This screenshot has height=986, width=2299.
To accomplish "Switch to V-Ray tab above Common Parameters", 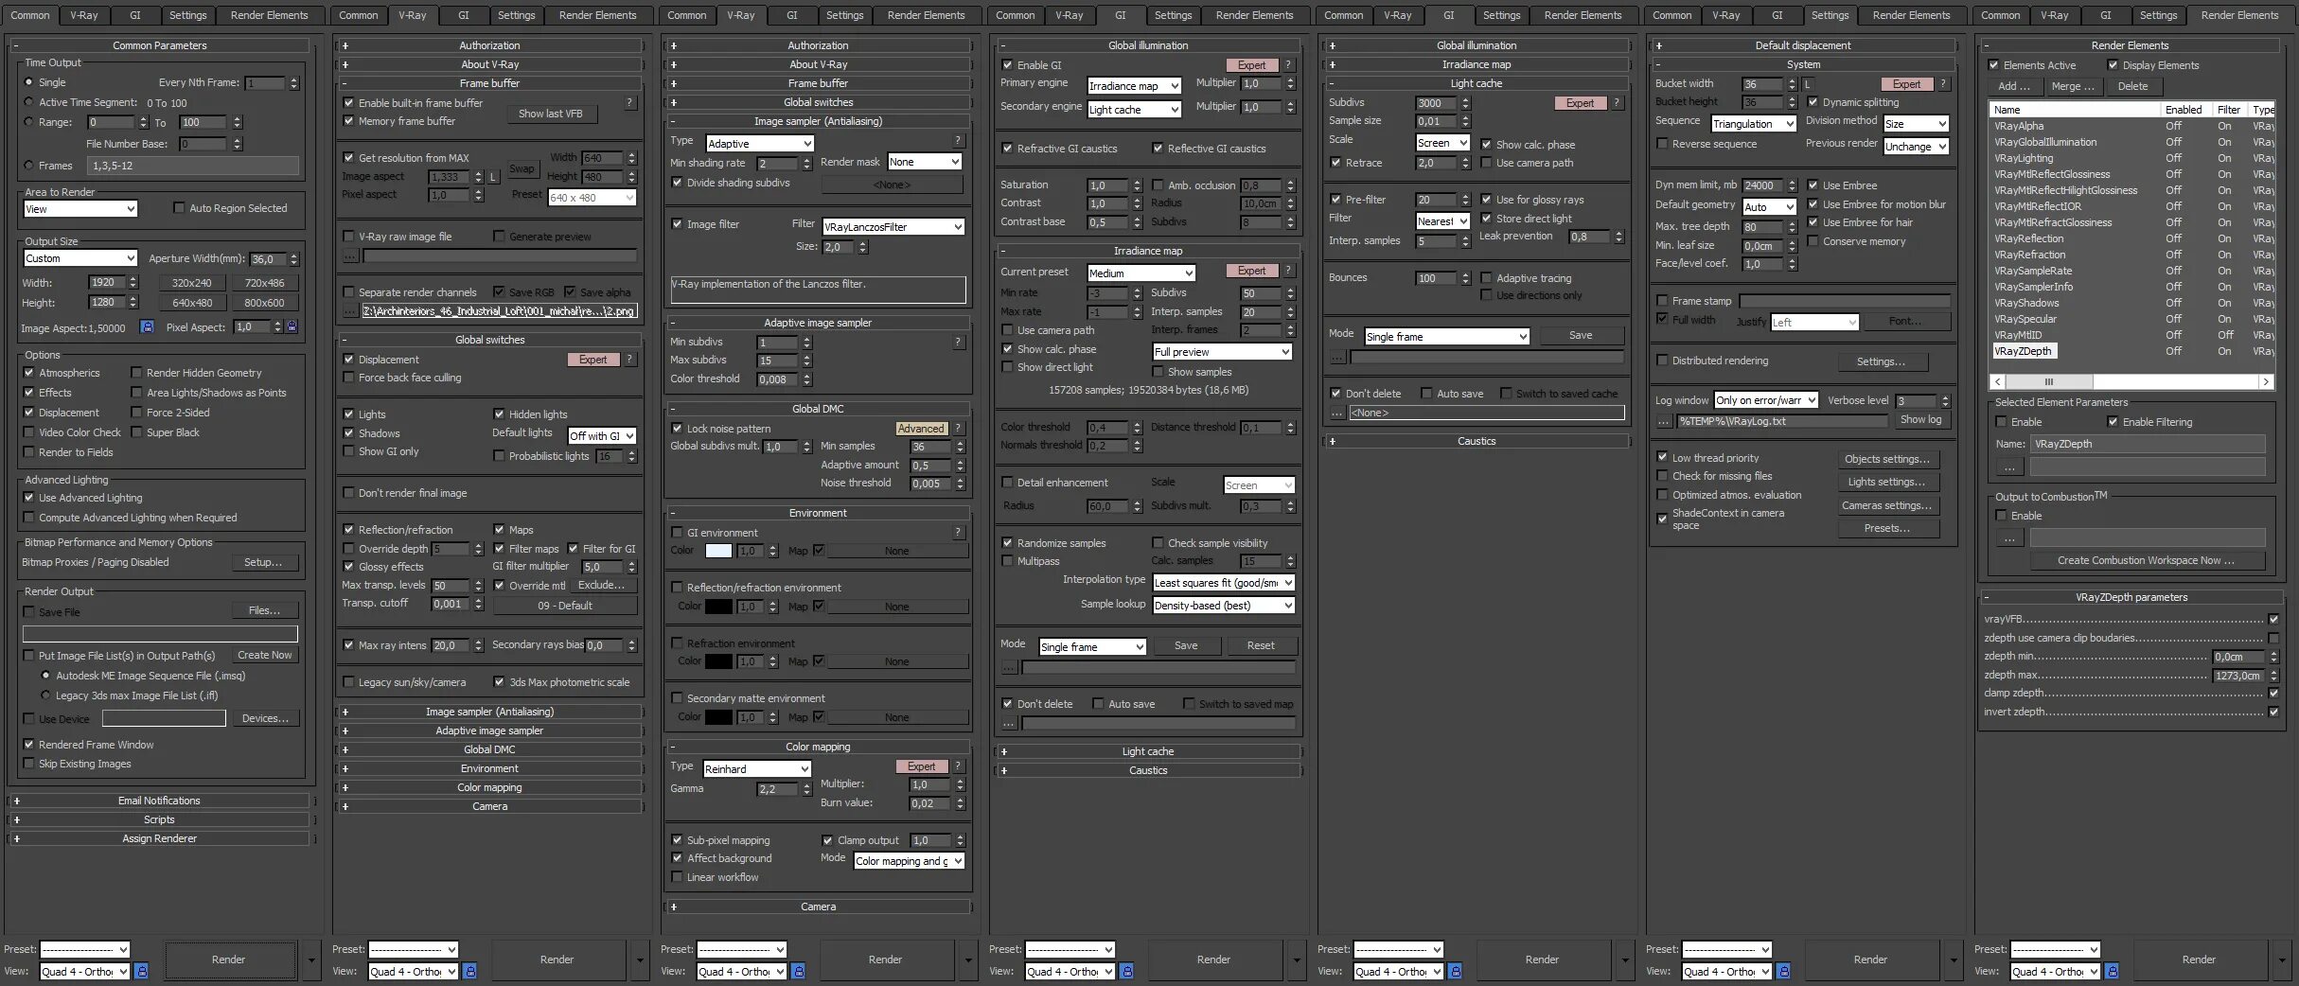I will click(x=84, y=15).
